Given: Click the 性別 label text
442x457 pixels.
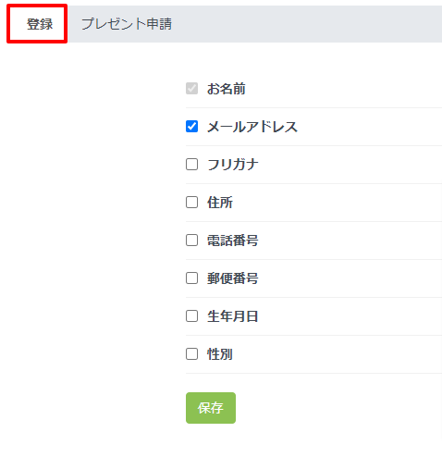Looking at the screenshot, I should tap(220, 354).
